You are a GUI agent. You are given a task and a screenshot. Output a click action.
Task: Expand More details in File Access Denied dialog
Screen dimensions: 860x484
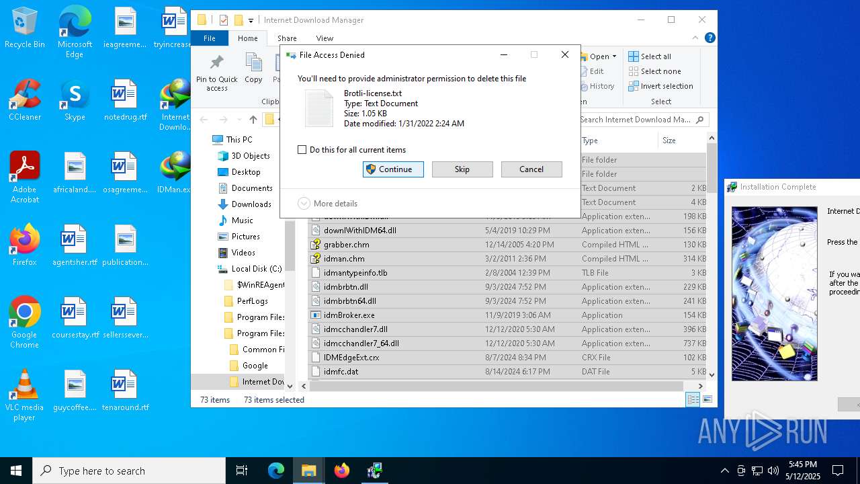coord(328,203)
